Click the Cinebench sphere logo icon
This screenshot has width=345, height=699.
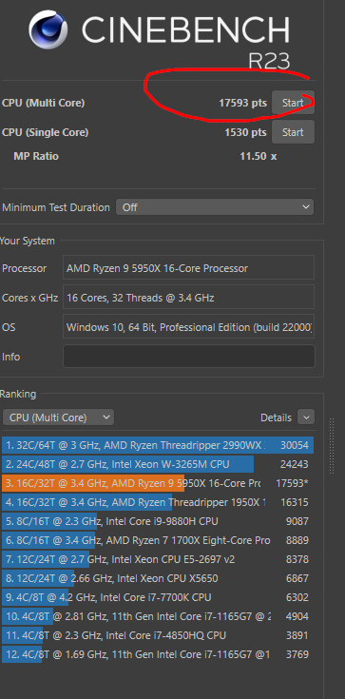48,29
